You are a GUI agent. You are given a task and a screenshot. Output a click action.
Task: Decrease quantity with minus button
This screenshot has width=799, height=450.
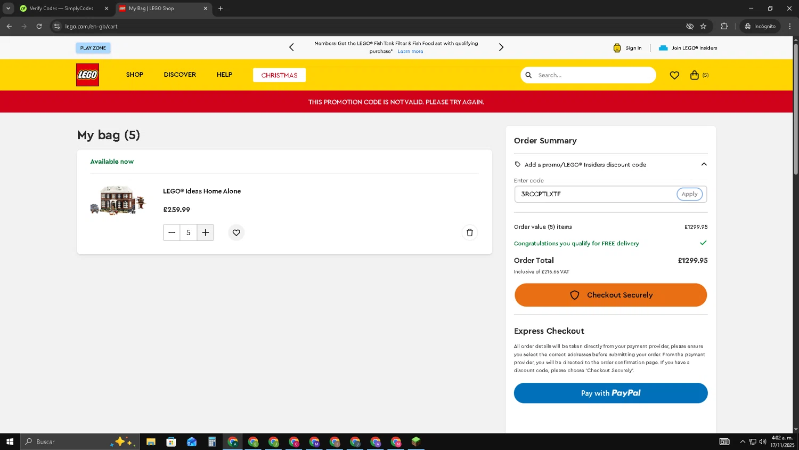(x=172, y=232)
